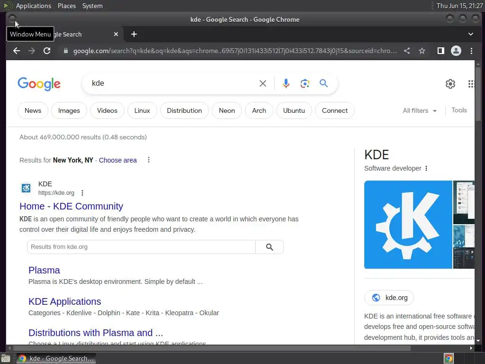
Task: Open location options three-dot menu
Action: click(x=149, y=160)
